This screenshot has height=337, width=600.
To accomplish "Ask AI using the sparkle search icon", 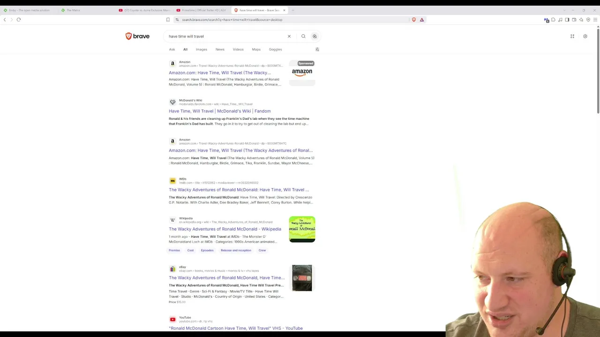I will pyautogui.click(x=315, y=36).
